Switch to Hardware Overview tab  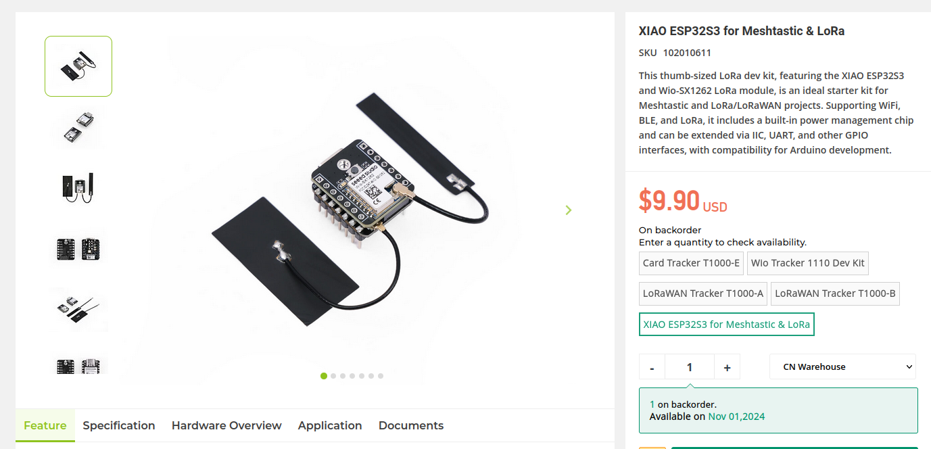click(226, 425)
